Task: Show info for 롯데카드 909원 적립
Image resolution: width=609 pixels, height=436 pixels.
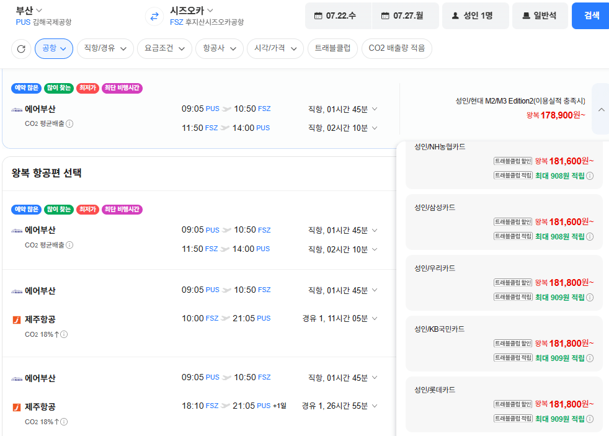Action: point(590,419)
